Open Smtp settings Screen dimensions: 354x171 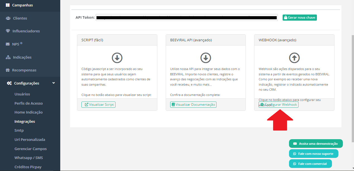point(19,131)
